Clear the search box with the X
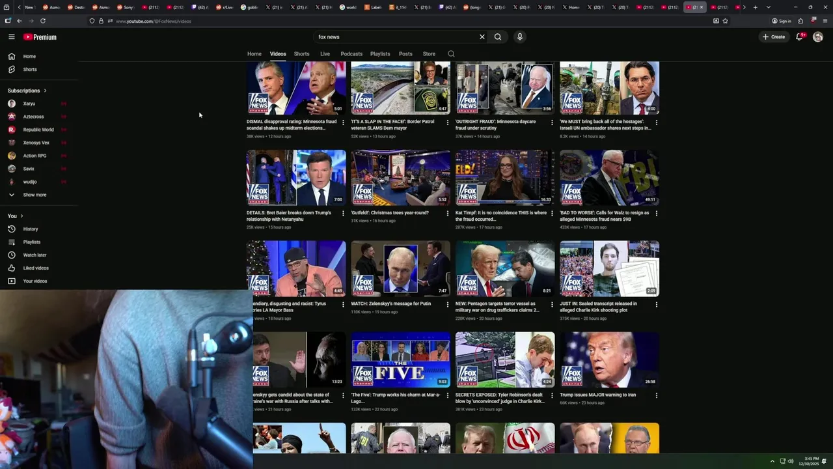Image resolution: width=833 pixels, height=469 pixels. (482, 37)
